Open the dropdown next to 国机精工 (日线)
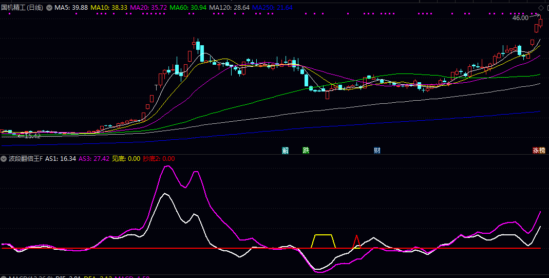 [x=49, y=8]
